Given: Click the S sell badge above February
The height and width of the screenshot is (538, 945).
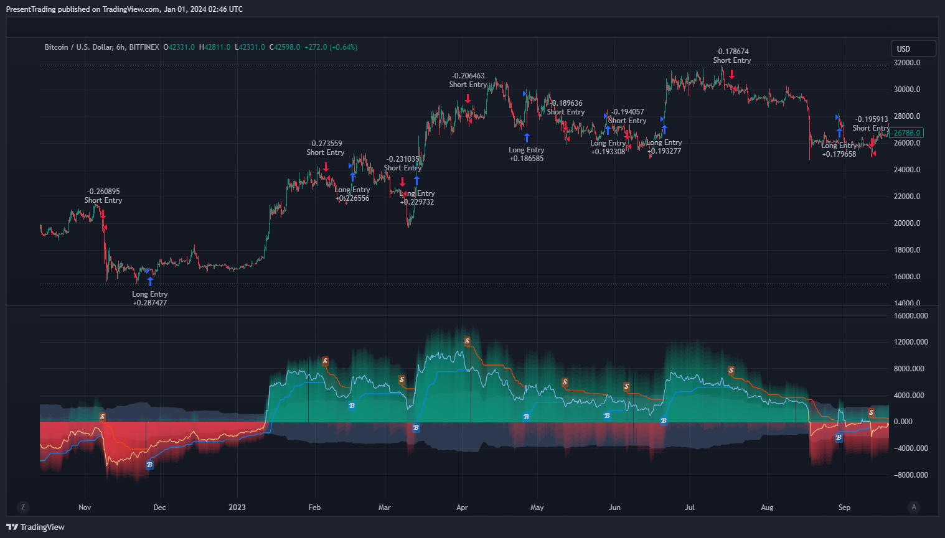Looking at the screenshot, I should pyautogui.click(x=325, y=361).
